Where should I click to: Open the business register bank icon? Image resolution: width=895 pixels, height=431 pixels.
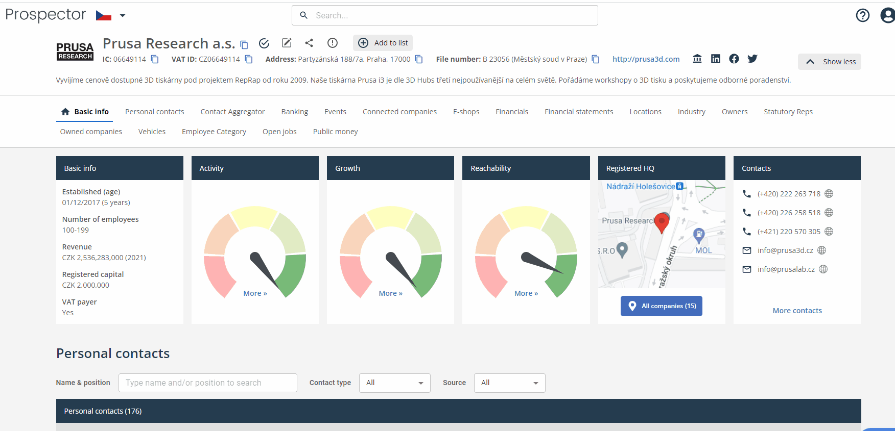pyautogui.click(x=697, y=59)
